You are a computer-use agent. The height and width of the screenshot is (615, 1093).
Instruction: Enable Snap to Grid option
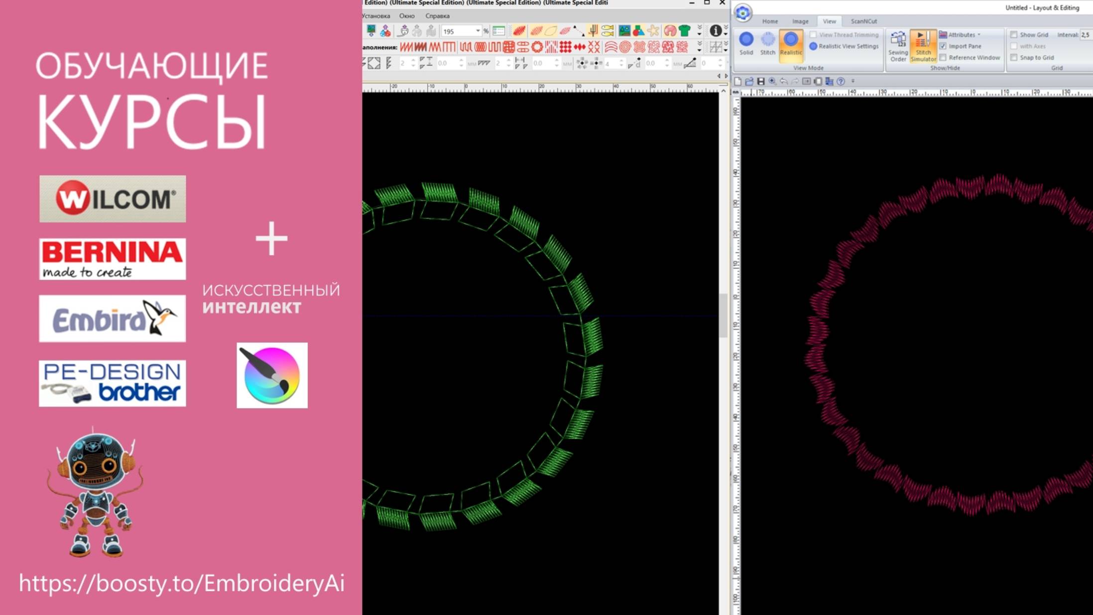click(1014, 58)
